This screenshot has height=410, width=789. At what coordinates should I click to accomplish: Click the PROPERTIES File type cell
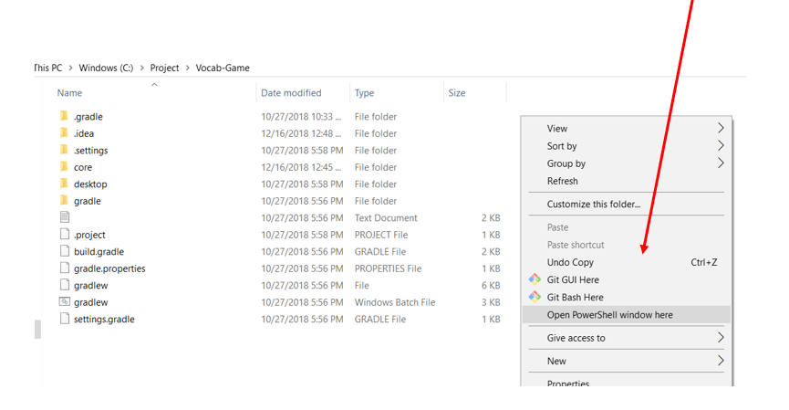[388, 268]
